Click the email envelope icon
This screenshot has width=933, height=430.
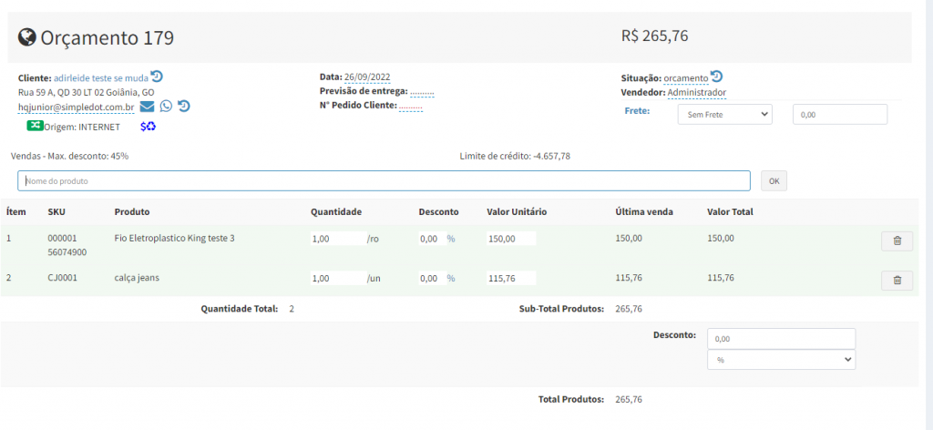[147, 107]
